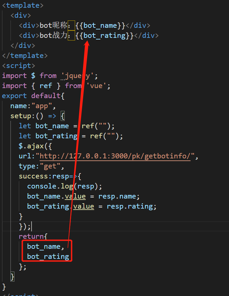Click the console.log(resp) statement

point(64,186)
